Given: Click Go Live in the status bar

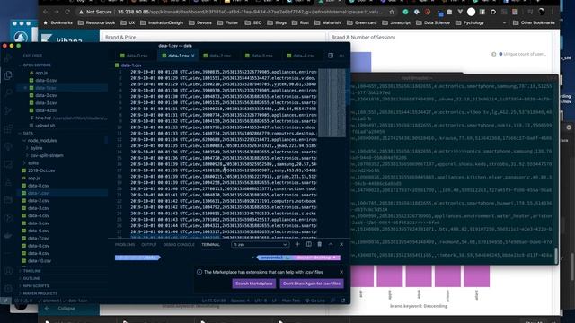Looking at the screenshot, I should (x=315, y=301).
